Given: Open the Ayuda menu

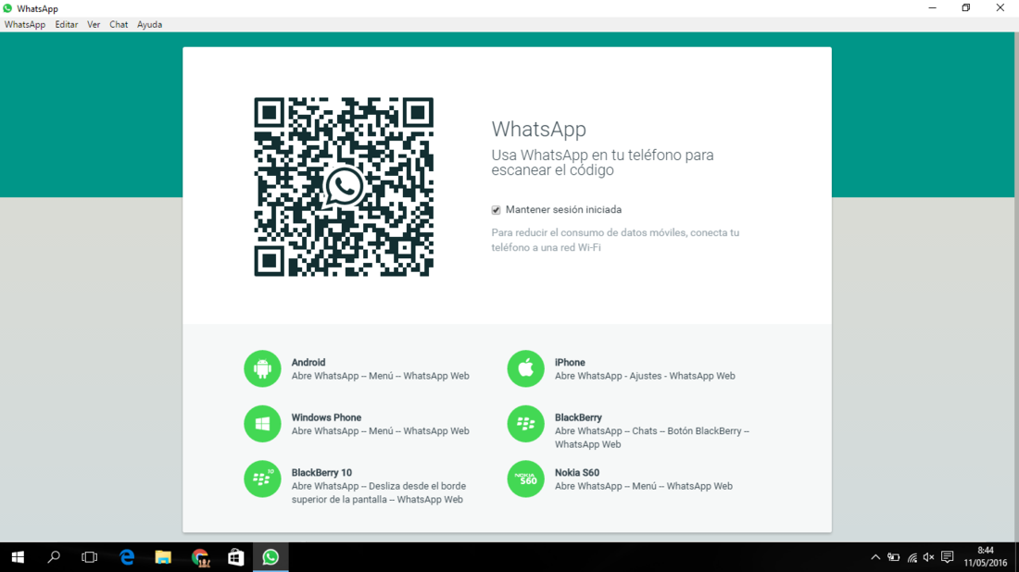Looking at the screenshot, I should (149, 25).
